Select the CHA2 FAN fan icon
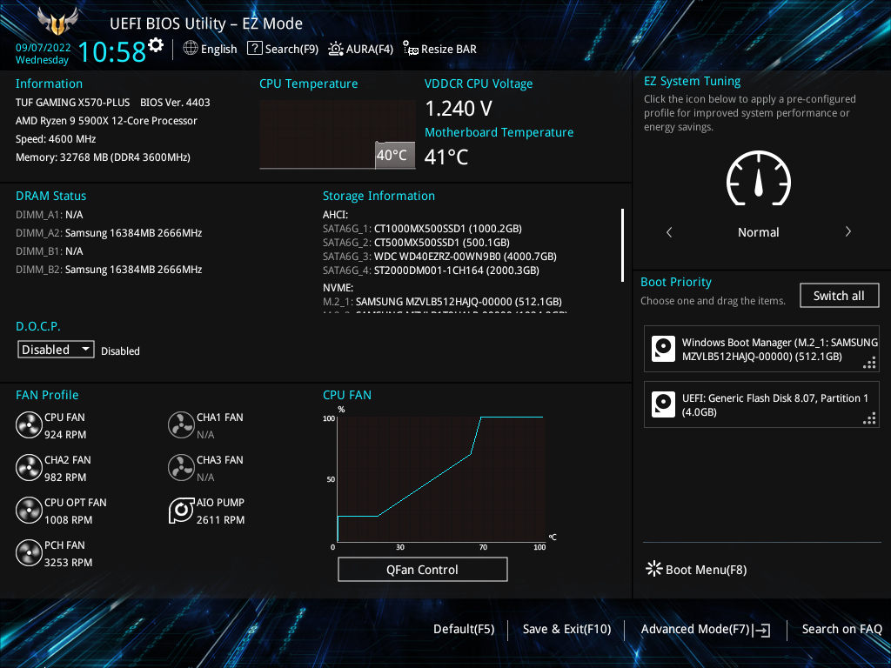 pyautogui.click(x=29, y=467)
